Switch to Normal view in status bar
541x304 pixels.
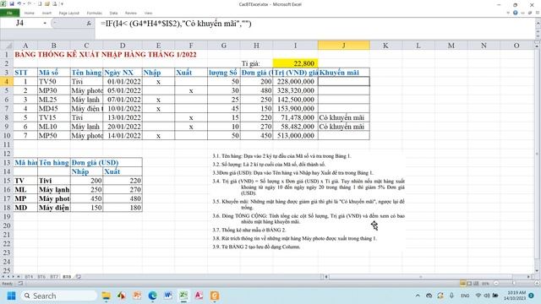462,284
